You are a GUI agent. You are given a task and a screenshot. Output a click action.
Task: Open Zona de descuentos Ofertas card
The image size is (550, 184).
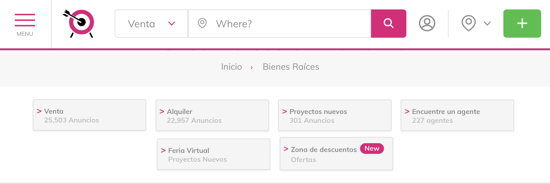[x=336, y=154]
